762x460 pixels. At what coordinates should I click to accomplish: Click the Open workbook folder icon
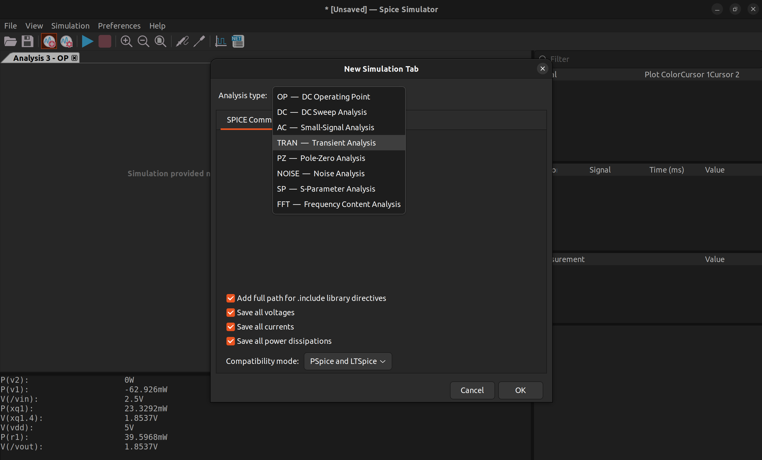click(10, 41)
